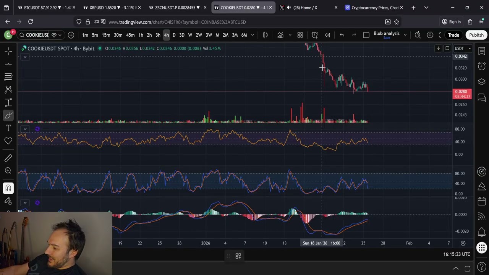Switch to the W weekly timeframe

[190, 35]
